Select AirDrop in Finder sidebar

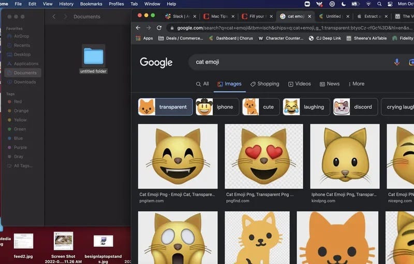(22, 36)
